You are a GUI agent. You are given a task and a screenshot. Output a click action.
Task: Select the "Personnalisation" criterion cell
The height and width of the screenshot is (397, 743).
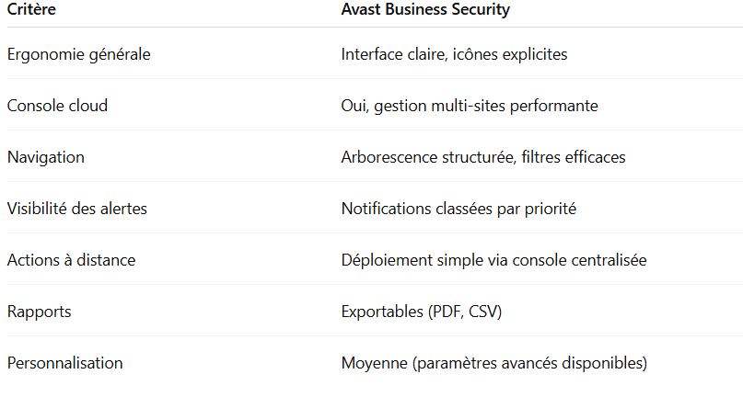[x=64, y=363]
